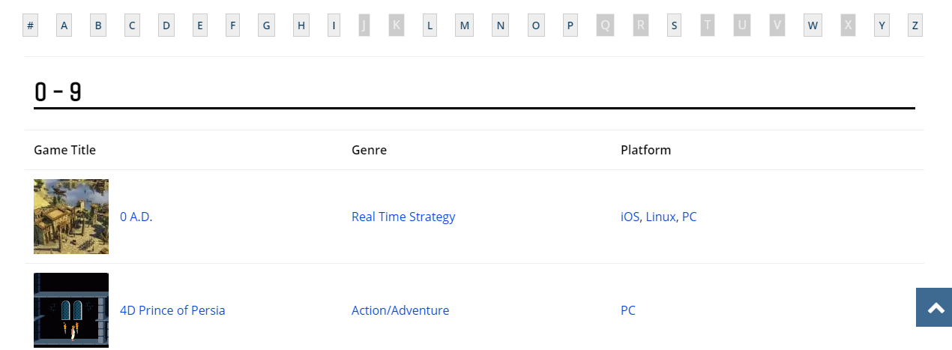
Task: Navigate to letter S games
Action: (x=674, y=25)
